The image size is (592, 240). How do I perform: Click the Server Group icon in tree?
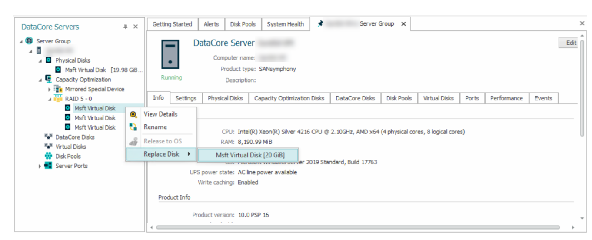coord(29,41)
